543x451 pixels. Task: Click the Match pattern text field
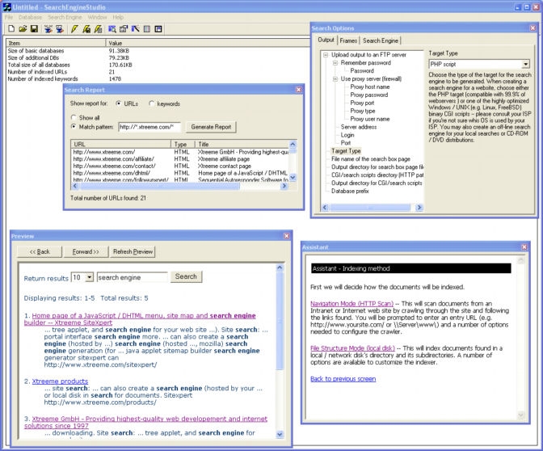149,127
